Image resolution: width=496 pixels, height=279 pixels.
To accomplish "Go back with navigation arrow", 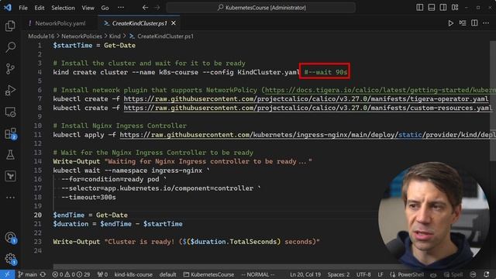I will point(145,8).
